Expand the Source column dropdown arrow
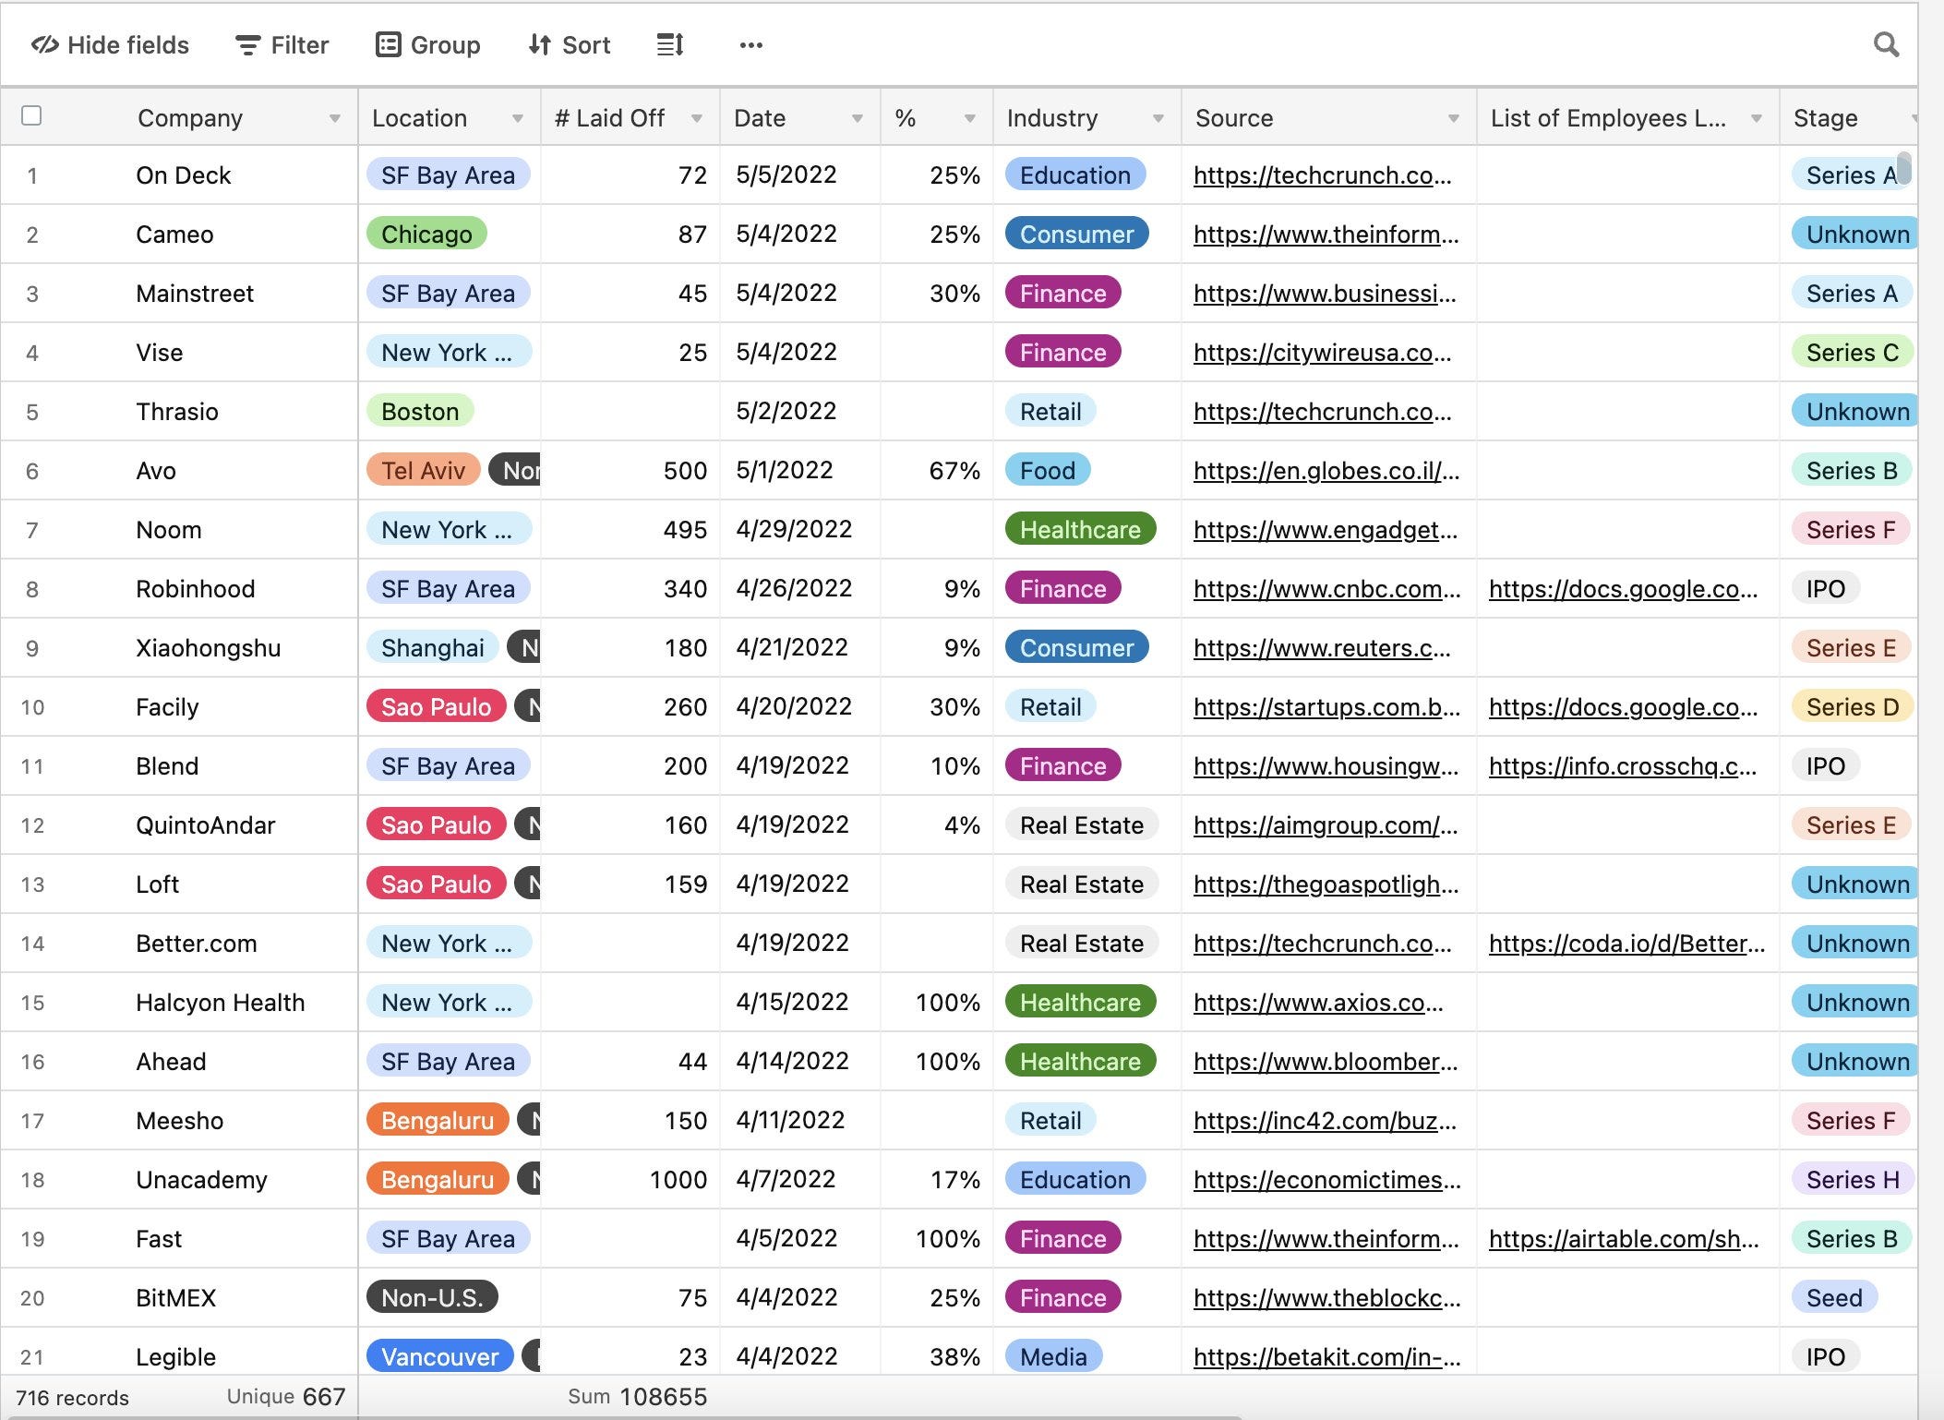The image size is (1944, 1420). (1454, 118)
